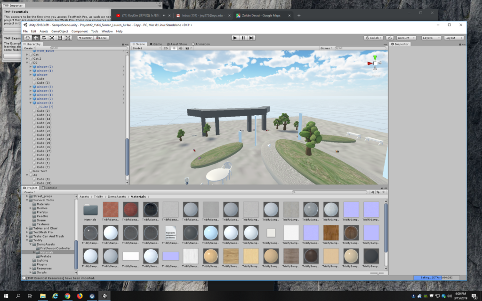Toggle handle rotation Local button
482x301 pixels.
pos(101,38)
